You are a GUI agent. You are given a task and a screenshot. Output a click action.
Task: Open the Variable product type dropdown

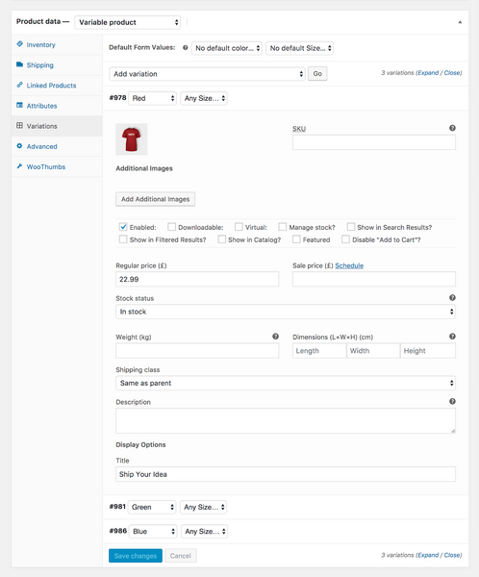128,22
